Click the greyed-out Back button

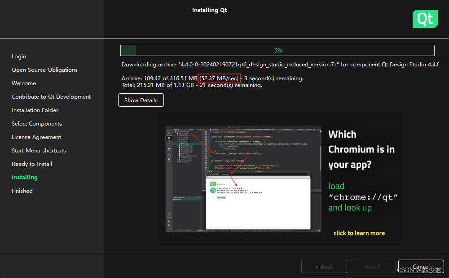(324, 266)
